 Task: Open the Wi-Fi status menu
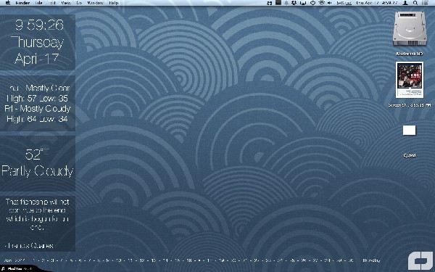pyautogui.click(x=321, y=3)
